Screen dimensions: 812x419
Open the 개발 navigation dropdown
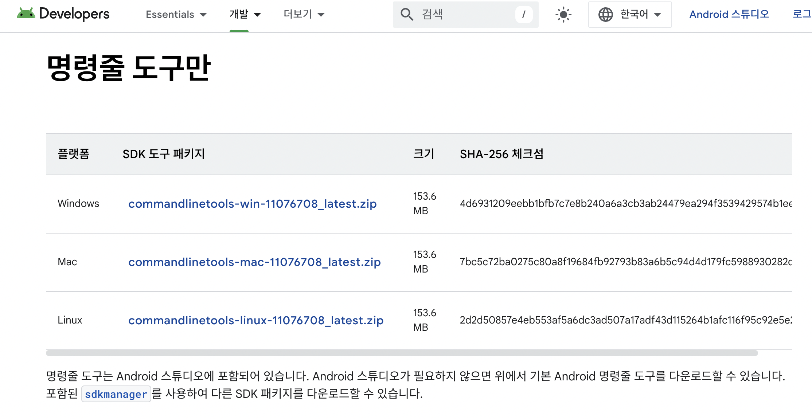[245, 15]
